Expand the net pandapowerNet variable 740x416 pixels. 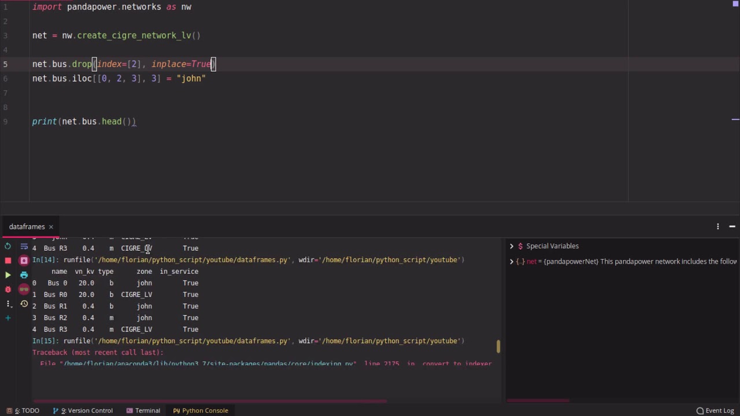tap(512, 262)
